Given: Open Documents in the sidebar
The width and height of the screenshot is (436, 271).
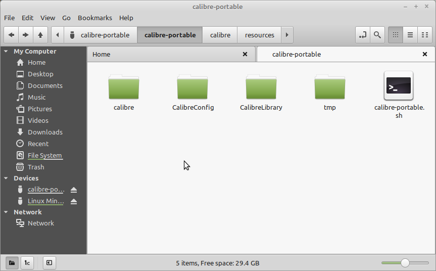Looking at the screenshot, I should click(44, 86).
